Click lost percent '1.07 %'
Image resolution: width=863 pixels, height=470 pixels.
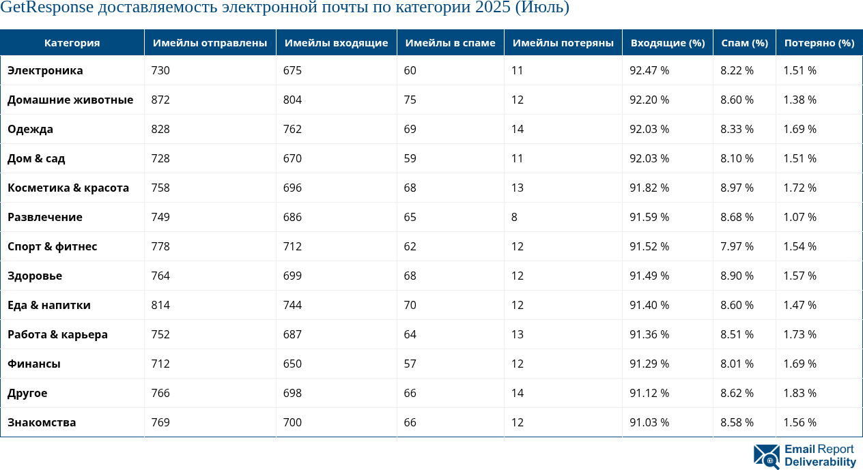pyautogui.click(x=800, y=217)
